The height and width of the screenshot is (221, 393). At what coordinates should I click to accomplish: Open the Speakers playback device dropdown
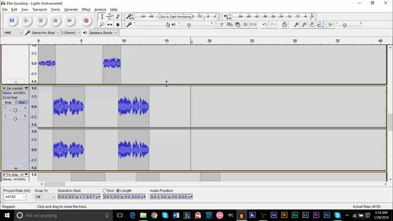103,33
